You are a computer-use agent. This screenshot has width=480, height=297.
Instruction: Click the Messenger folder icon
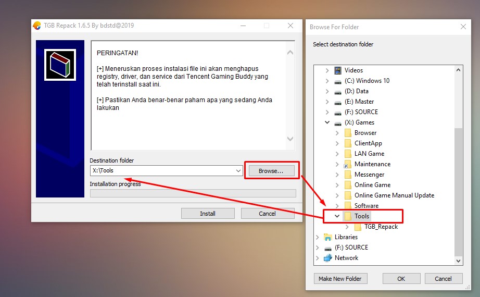(348, 175)
